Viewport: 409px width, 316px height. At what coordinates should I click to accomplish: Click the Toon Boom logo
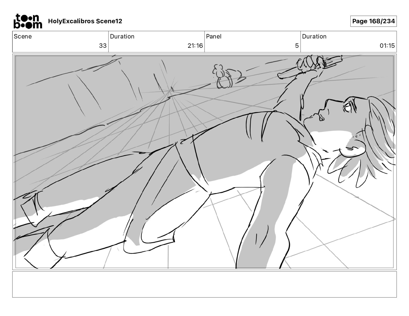point(28,21)
